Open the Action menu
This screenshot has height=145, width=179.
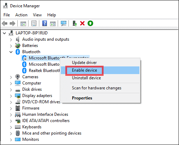(21, 15)
